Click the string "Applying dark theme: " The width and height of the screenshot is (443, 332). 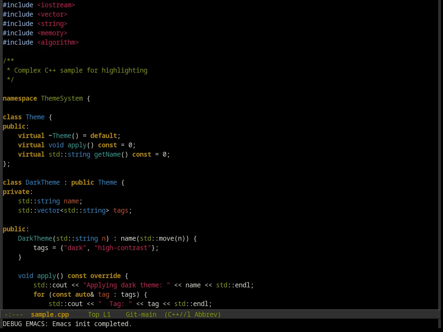point(126,285)
